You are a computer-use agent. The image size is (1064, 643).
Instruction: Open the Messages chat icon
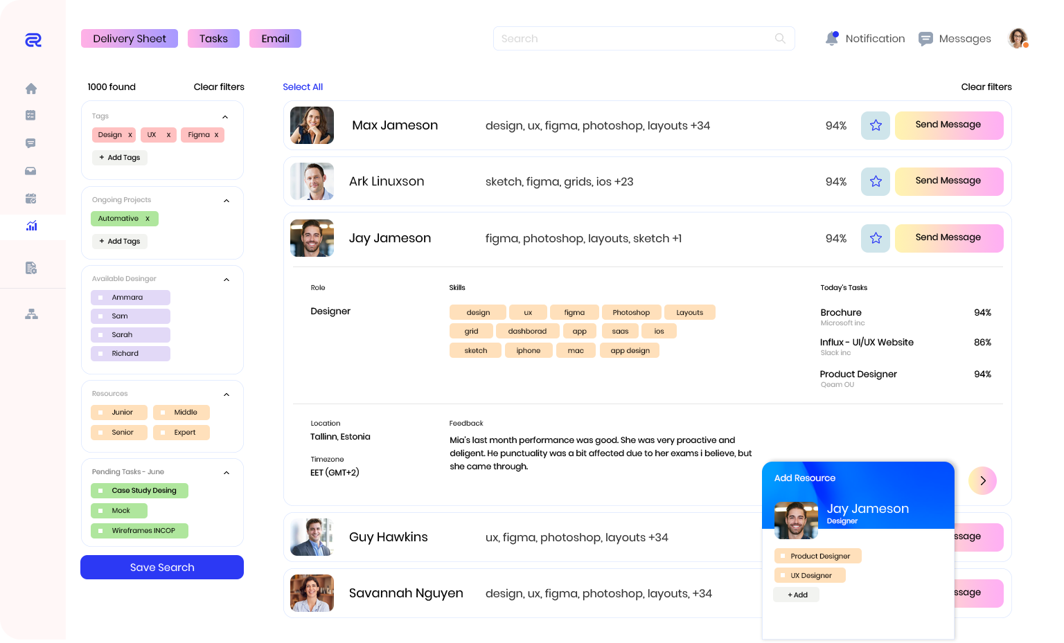(x=925, y=39)
